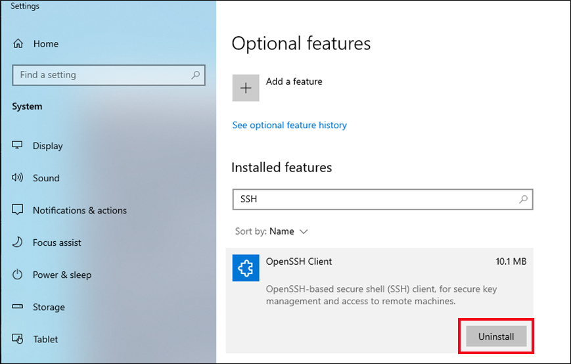Click the chevron next to Sort by Name
571x364 pixels.
[304, 231]
